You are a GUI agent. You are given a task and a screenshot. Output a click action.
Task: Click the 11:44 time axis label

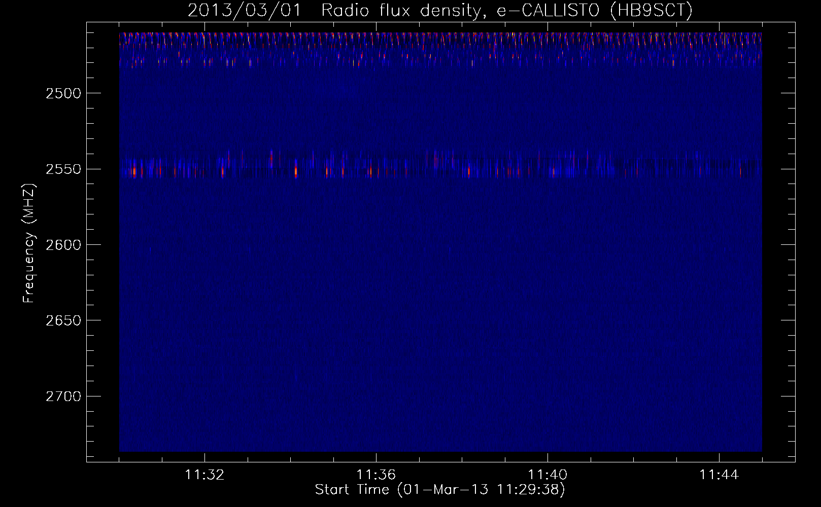click(719, 475)
